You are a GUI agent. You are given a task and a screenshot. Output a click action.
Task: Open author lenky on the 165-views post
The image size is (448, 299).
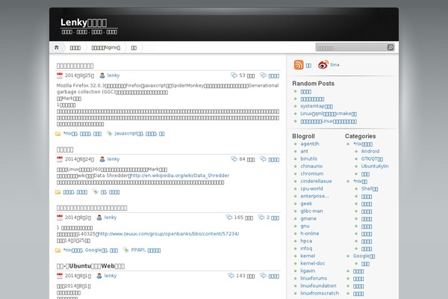tap(111, 218)
